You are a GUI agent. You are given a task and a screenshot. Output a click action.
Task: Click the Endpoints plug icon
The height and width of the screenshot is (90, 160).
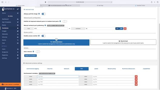point(18,52)
